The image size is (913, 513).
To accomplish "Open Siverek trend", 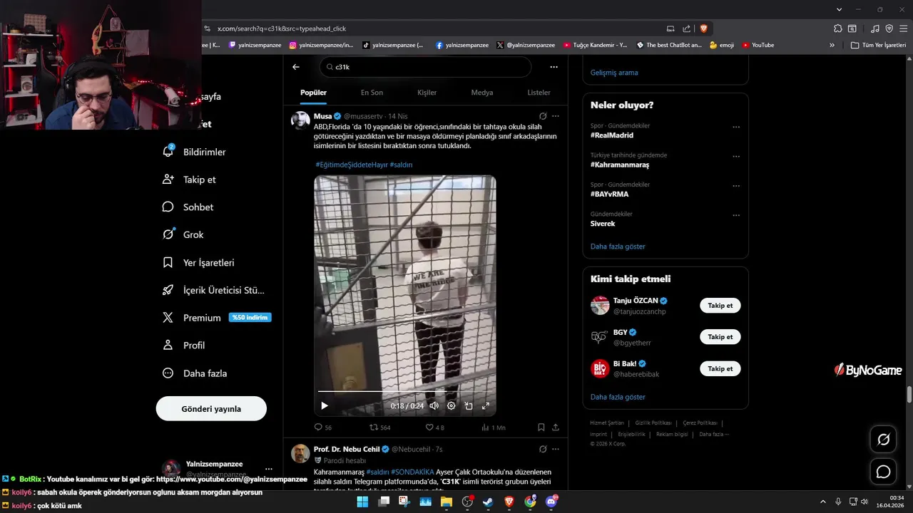I will tap(603, 224).
